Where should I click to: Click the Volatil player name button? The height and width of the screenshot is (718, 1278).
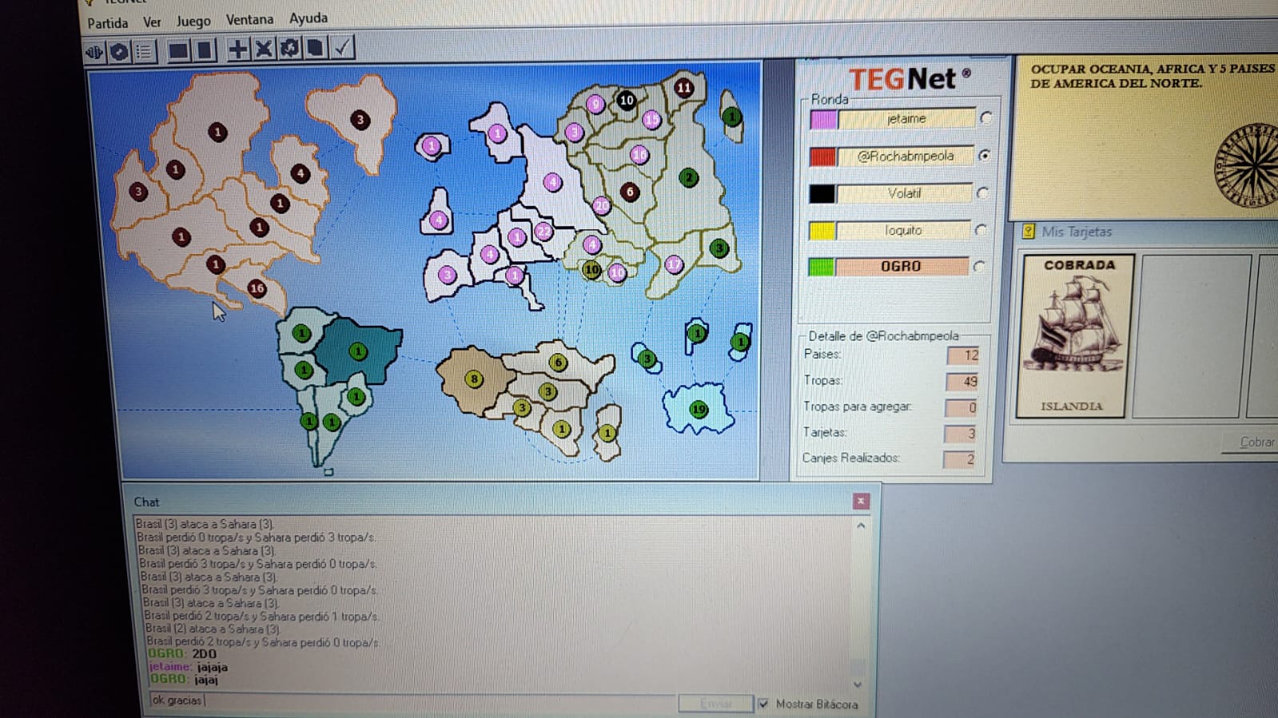click(904, 193)
